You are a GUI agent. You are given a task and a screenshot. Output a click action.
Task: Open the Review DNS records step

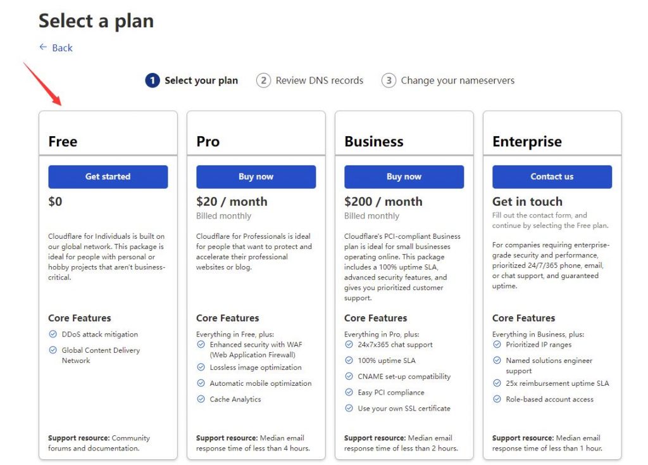click(x=320, y=80)
